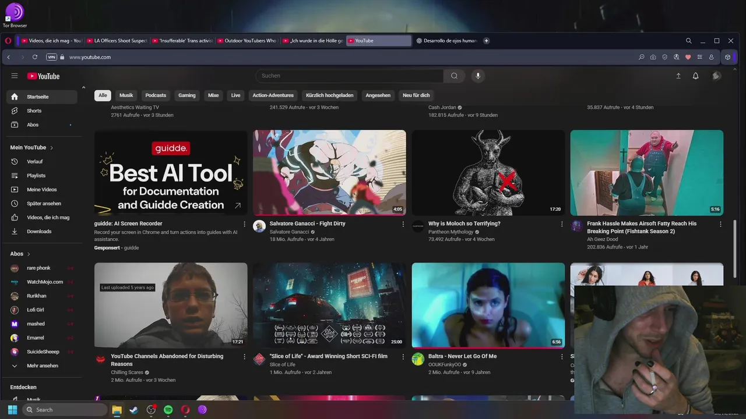Click the search magnifier button beside Suchen
This screenshot has width=746, height=419.
(454, 76)
